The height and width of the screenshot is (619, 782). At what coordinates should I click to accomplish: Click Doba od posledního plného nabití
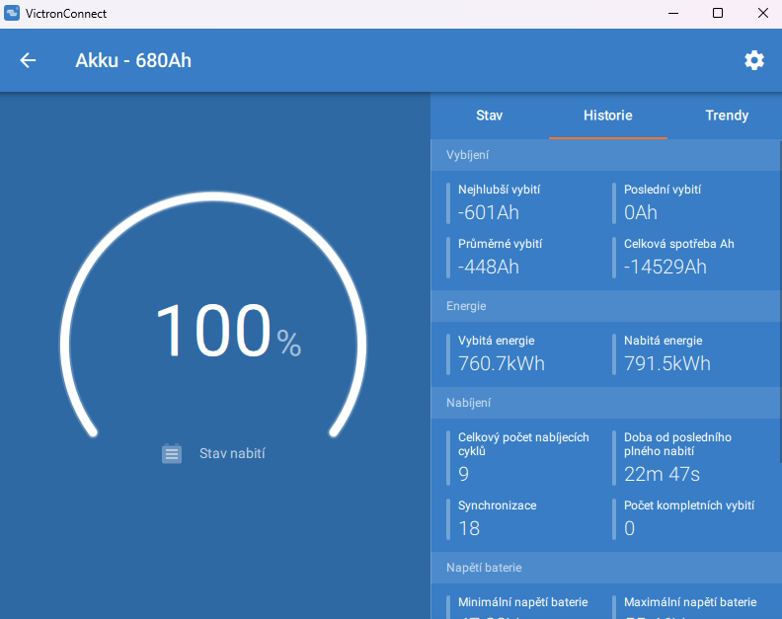[x=677, y=456]
